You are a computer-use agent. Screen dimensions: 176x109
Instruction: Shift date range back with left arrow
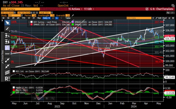(34, 13)
